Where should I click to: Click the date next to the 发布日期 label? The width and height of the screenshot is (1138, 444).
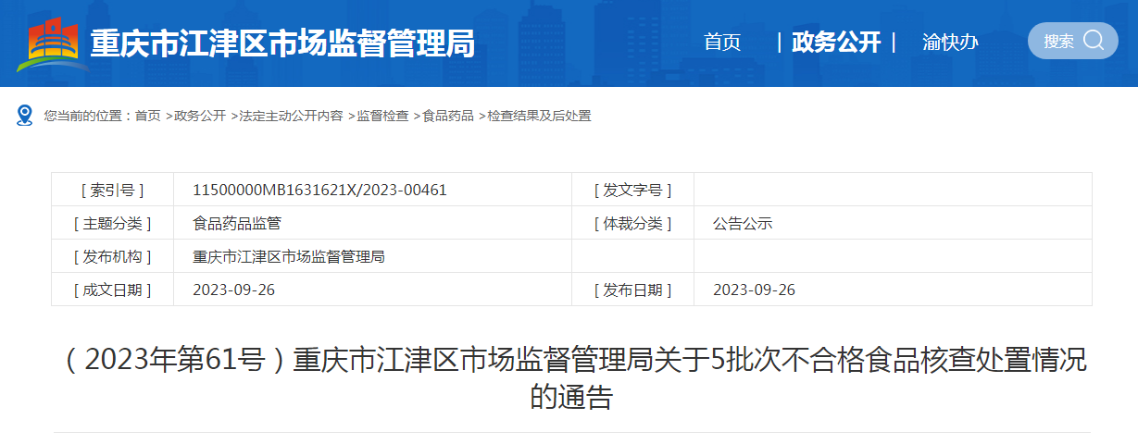[x=754, y=290]
